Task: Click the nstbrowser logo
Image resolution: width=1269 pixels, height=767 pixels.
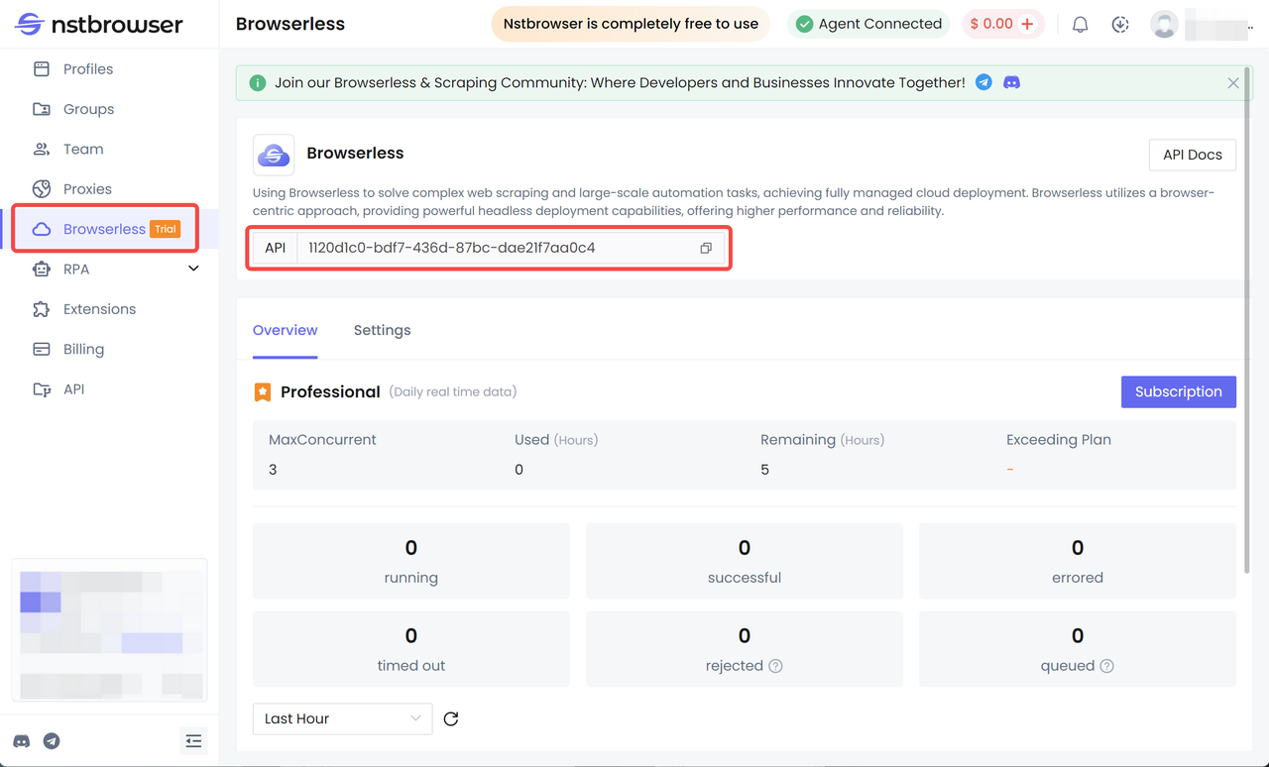Action: tap(99, 24)
